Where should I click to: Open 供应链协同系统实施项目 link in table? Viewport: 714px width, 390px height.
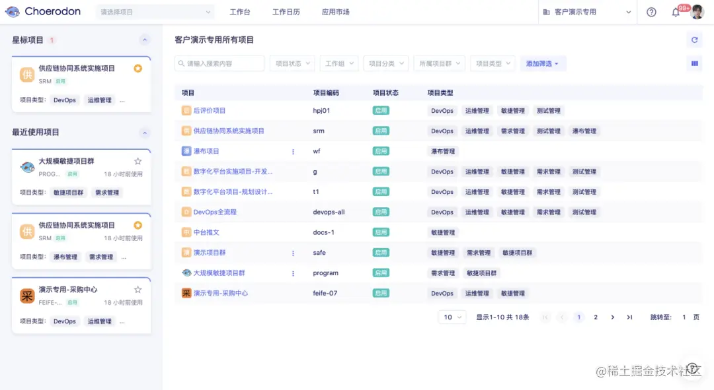pos(229,131)
